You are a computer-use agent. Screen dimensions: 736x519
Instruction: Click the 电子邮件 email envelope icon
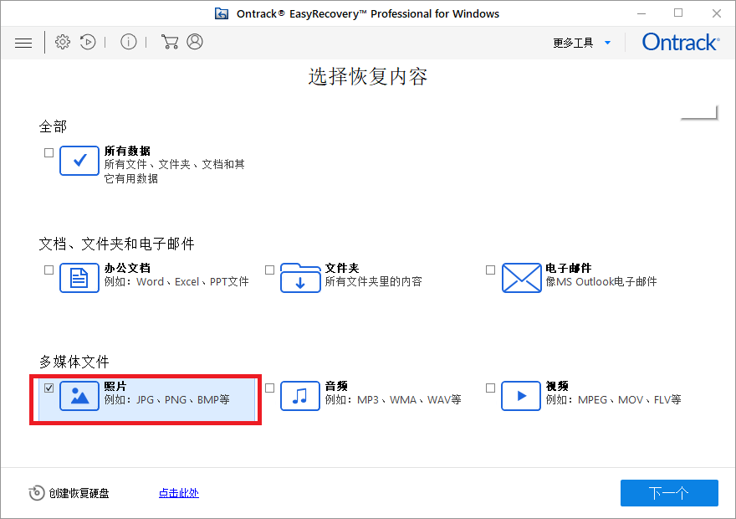pos(521,277)
